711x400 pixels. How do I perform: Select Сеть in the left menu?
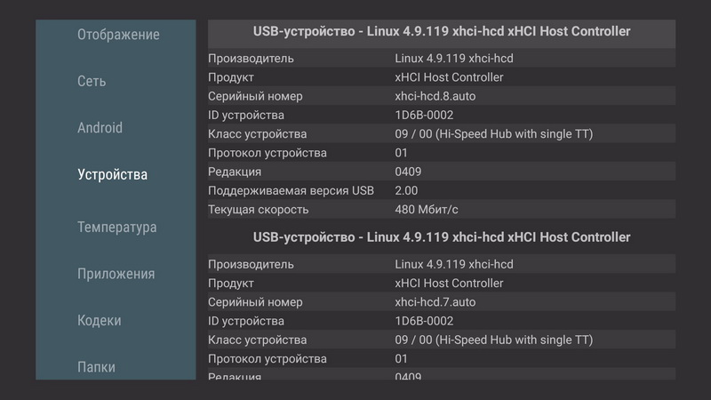point(92,81)
